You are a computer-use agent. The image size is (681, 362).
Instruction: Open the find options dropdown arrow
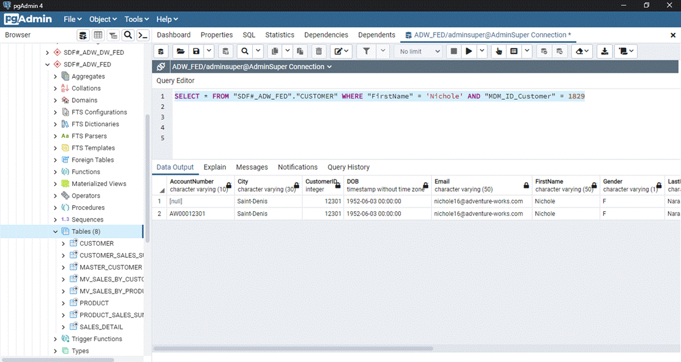coord(258,52)
